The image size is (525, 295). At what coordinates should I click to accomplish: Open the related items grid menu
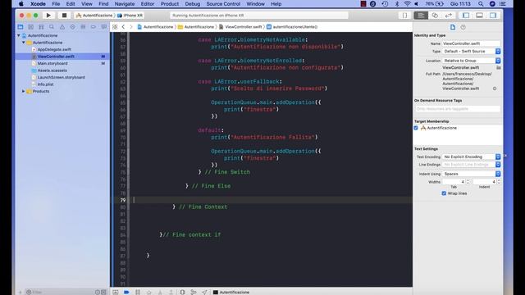(115, 27)
